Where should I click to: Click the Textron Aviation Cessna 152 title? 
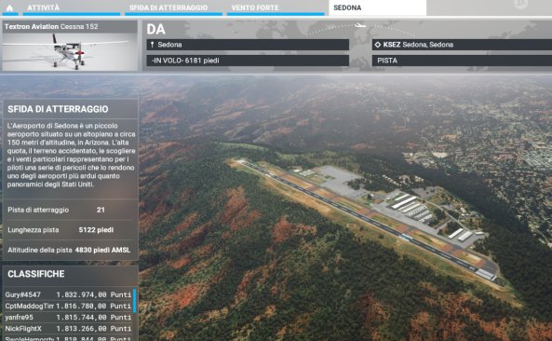51,26
